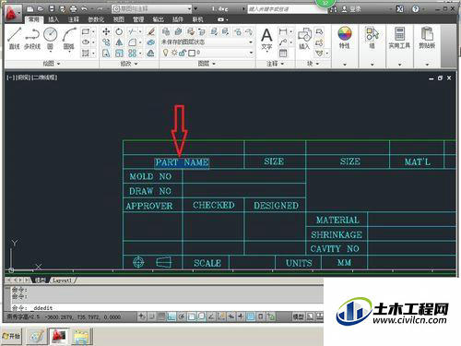Click the Model (模型) status bar button
461x346 pixels.
click(x=298, y=316)
